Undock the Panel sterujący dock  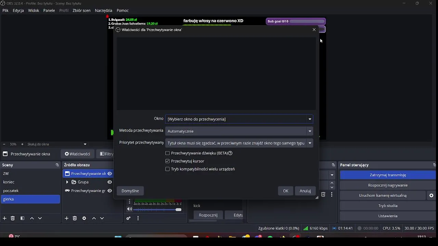(x=434, y=165)
